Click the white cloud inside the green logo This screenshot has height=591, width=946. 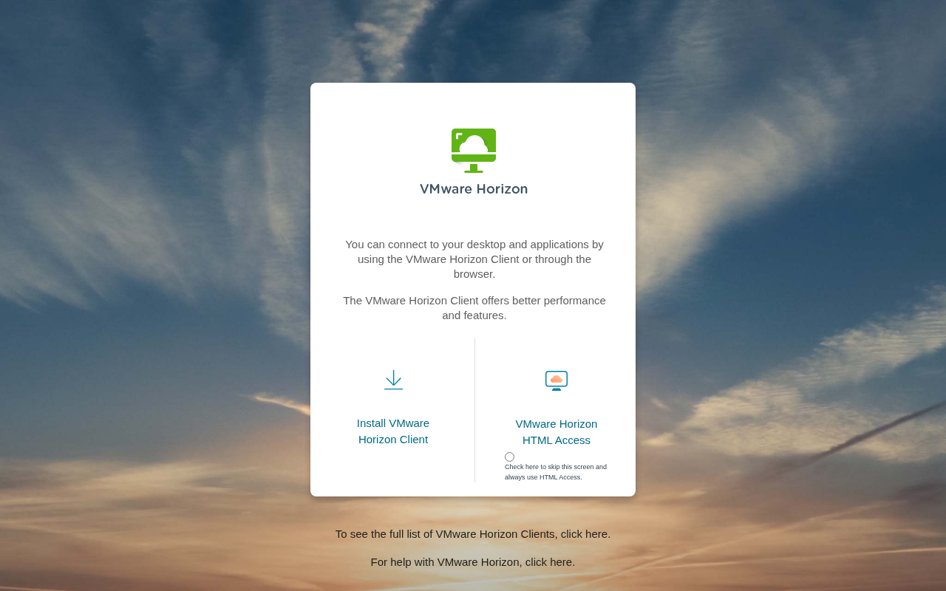(x=474, y=145)
